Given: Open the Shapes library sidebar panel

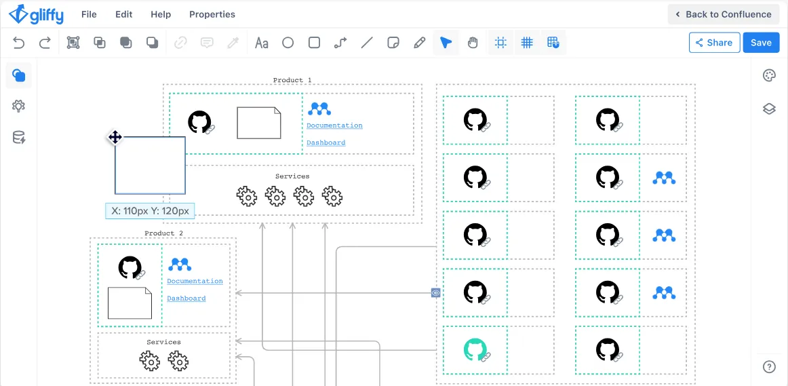Looking at the screenshot, I should coord(18,75).
